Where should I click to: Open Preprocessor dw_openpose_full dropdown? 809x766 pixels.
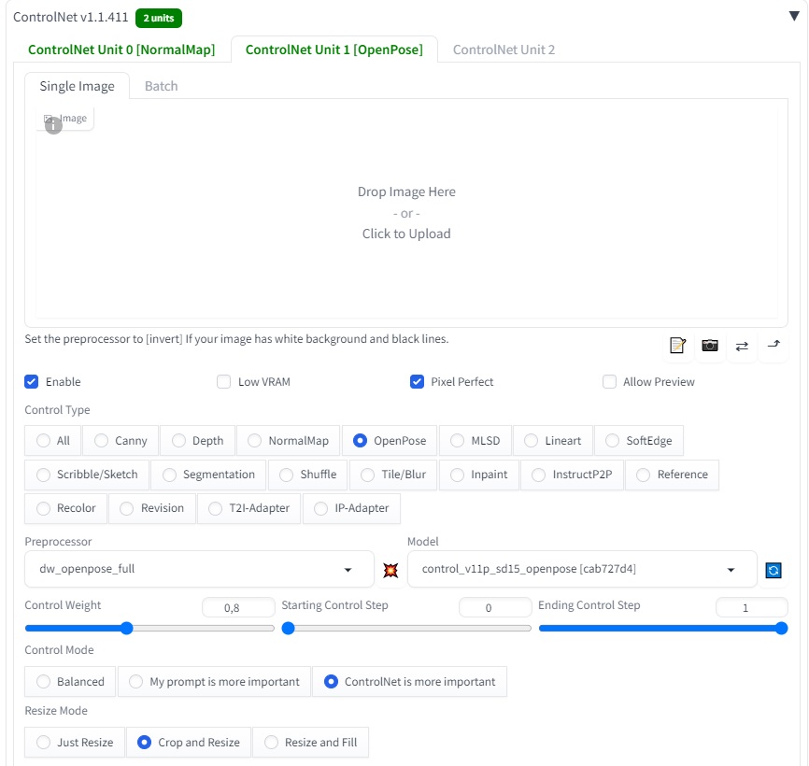[x=199, y=569]
